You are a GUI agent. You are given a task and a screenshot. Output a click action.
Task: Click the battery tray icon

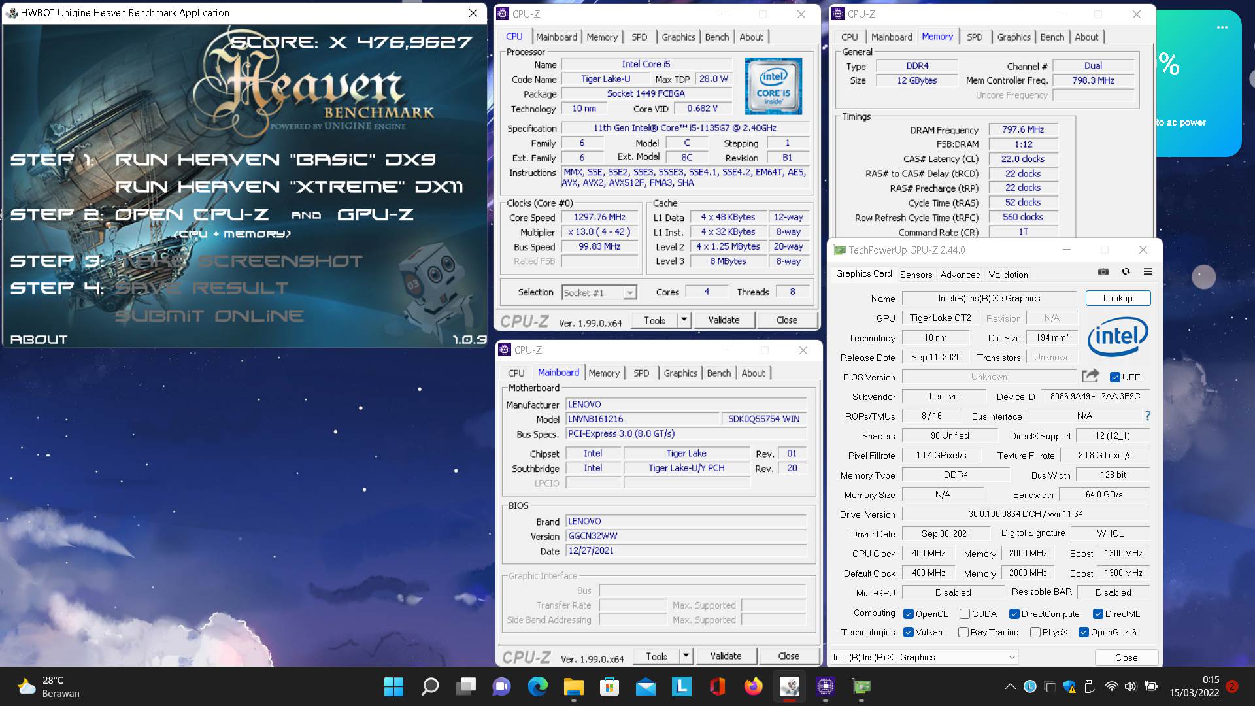[1151, 686]
